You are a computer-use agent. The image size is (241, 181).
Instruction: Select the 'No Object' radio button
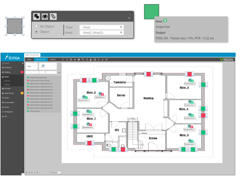click(x=37, y=26)
